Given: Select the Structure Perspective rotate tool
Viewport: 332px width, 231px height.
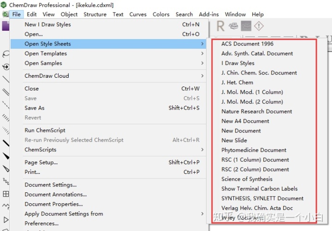Looking at the screenshot, I should click(6, 67).
